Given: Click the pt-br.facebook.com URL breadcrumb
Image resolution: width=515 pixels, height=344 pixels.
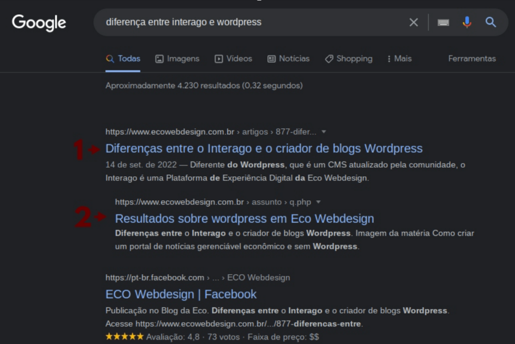Looking at the screenshot, I should [x=197, y=278].
